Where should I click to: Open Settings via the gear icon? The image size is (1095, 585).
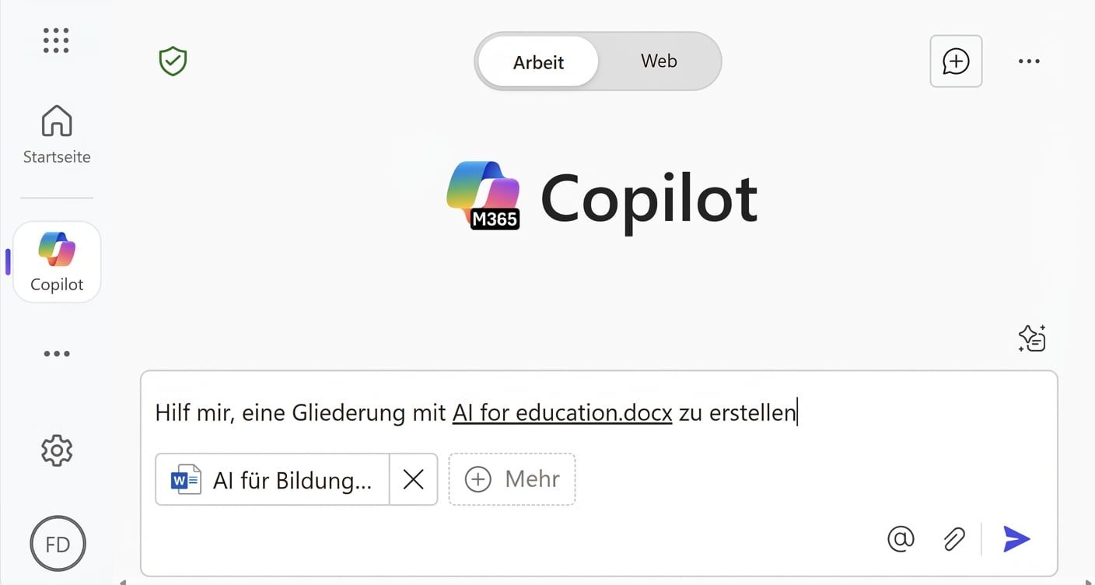coord(56,450)
